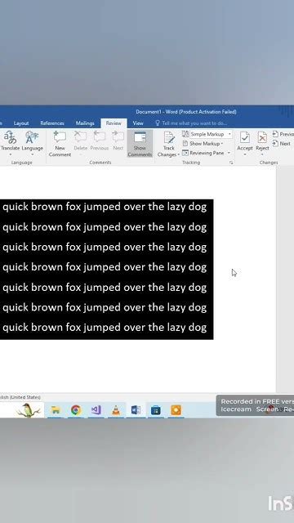Expand the Reject dropdown arrow
The height and width of the screenshot is (523, 294).
262,154
